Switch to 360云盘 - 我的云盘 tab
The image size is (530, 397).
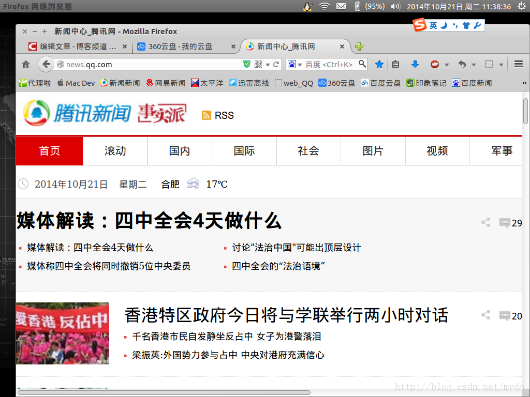click(x=186, y=47)
